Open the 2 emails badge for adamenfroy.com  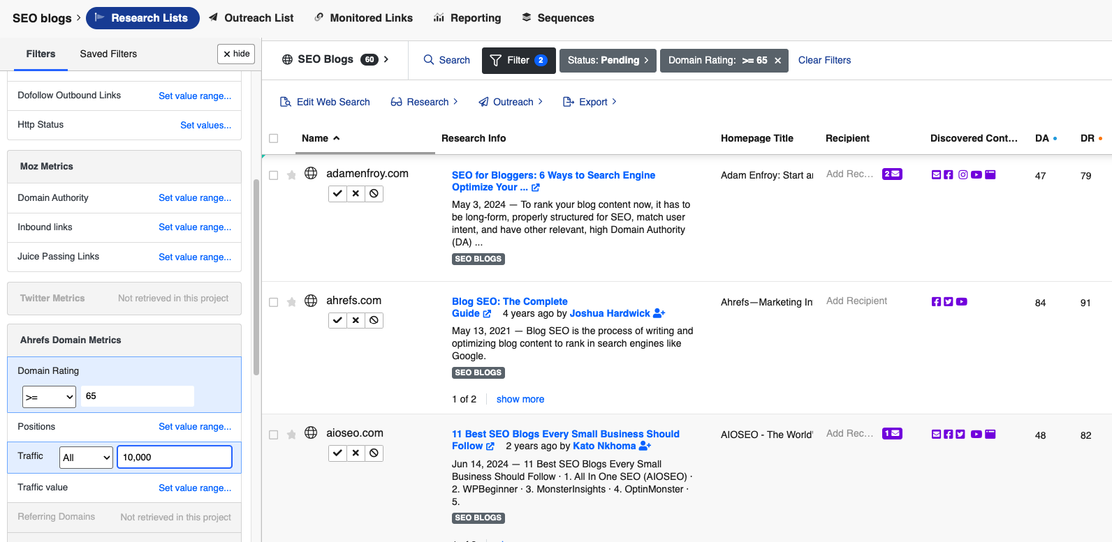892,174
